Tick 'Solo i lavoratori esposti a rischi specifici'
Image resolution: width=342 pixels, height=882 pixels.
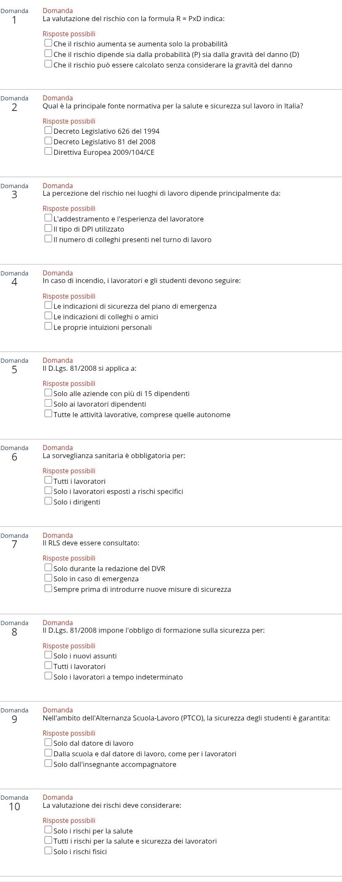click(48, 491)
